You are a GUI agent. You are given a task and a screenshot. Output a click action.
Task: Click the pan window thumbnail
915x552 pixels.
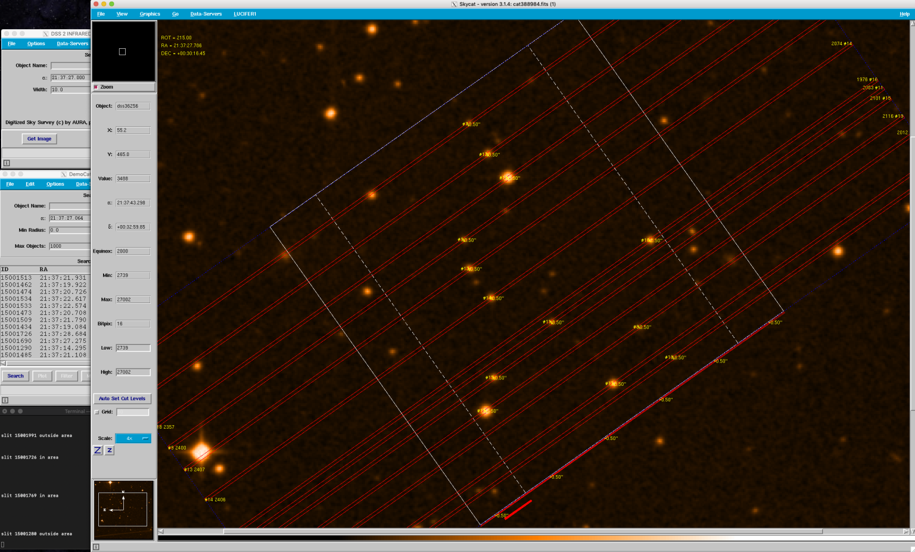[x=123, y=510]
